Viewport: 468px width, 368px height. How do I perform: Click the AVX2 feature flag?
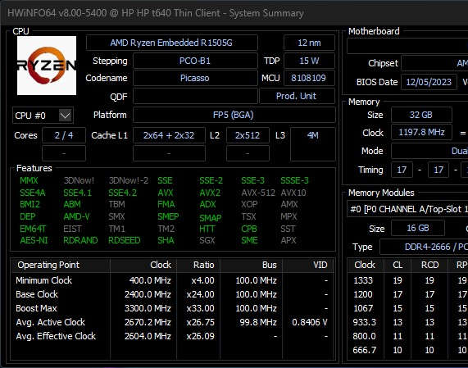point(210,193)
